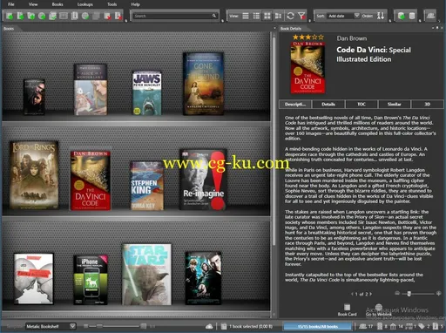Open the TOC tab
Viewport: 446px width, 333px height.
(x=362, y=104)
